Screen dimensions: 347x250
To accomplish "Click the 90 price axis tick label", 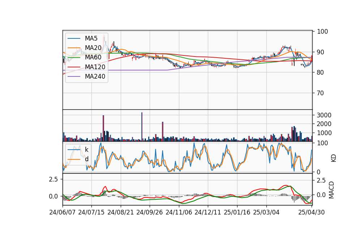I will [321, 52].
